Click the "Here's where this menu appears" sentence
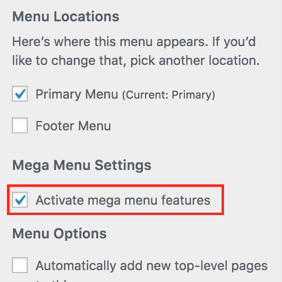 point(110,42)
